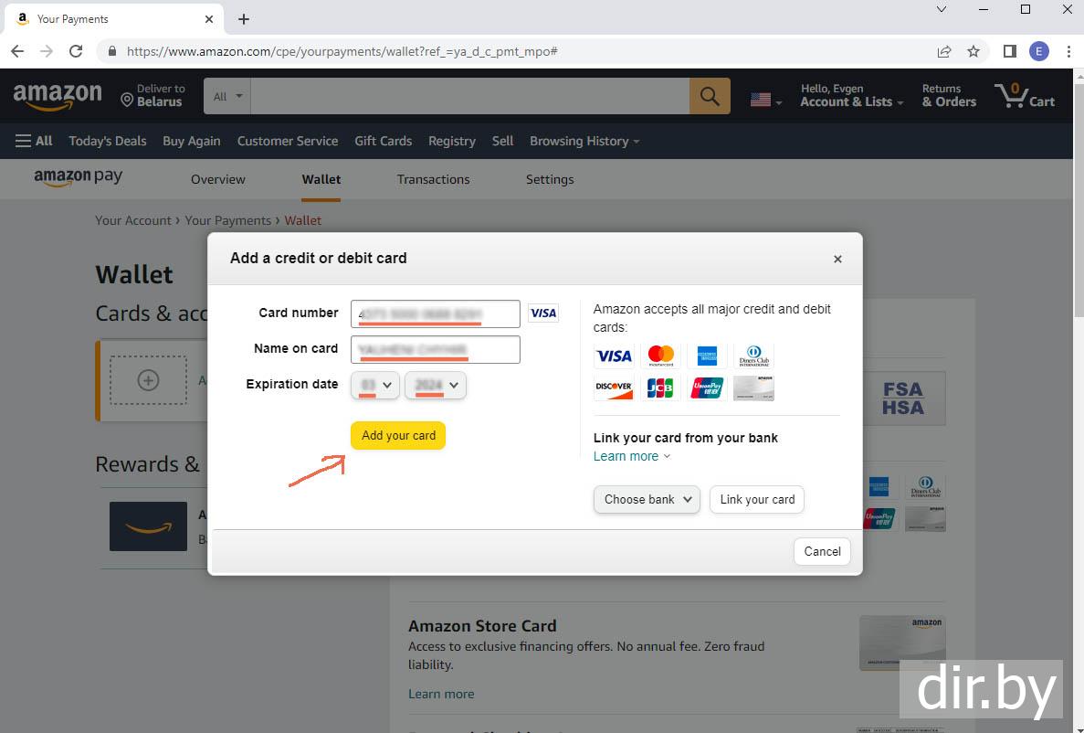Click the address bar URL
Image resolution: width=1084 pixels, height=733 pixels.
342,51
